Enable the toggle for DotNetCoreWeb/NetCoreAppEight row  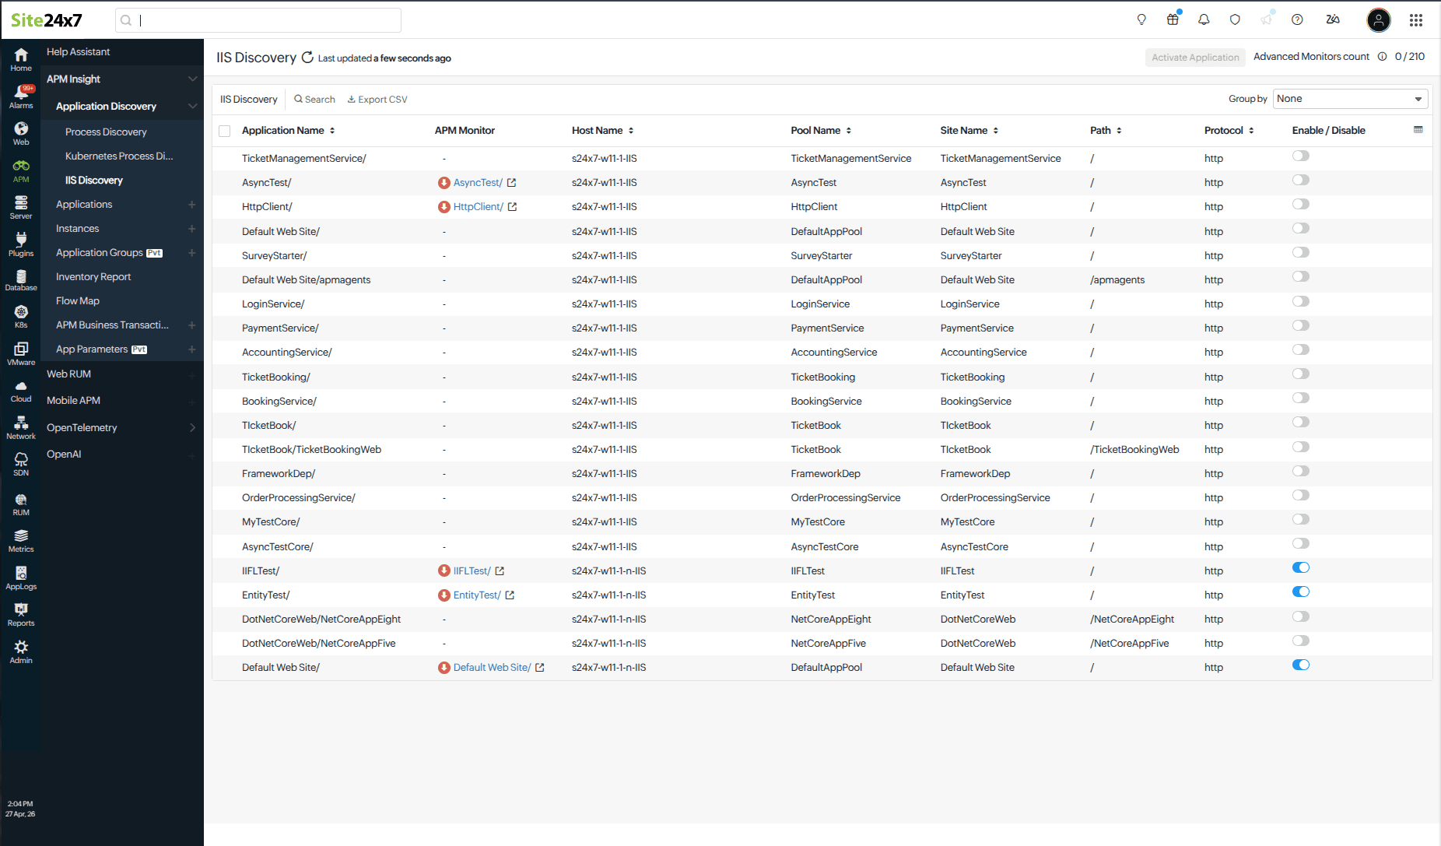click(1301, 616)
